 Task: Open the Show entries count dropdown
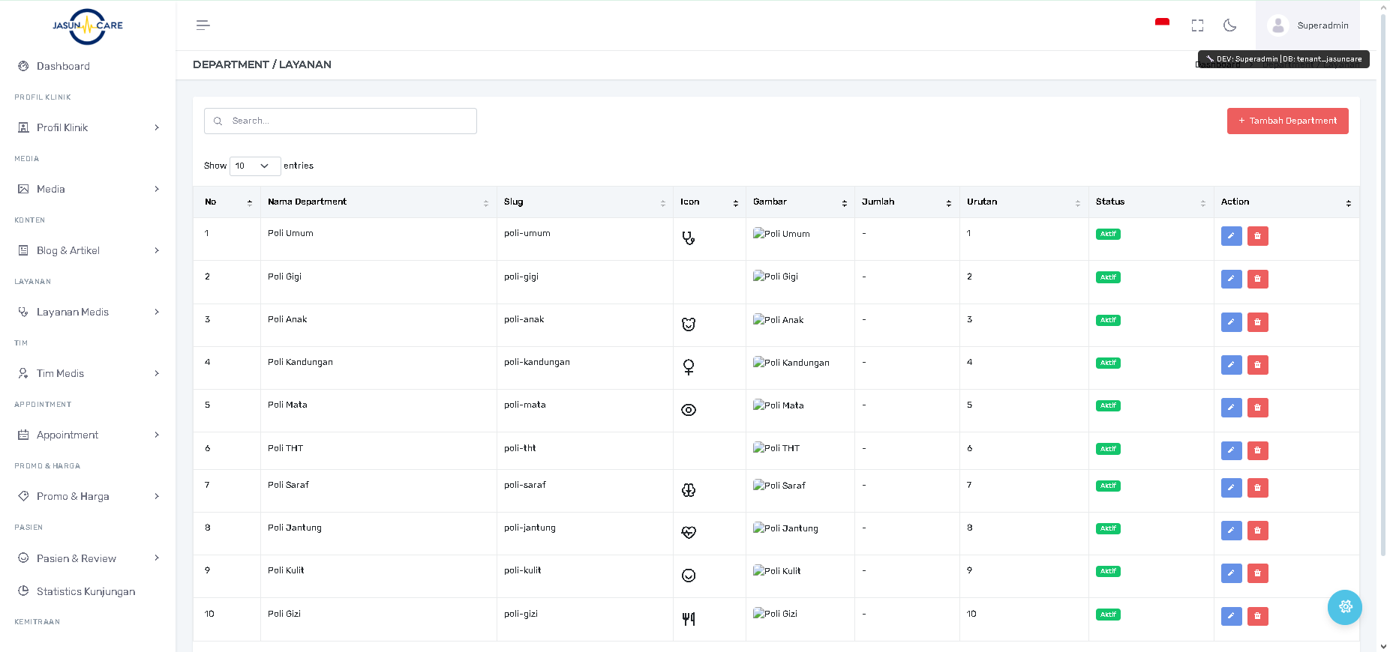pos(255,166)
